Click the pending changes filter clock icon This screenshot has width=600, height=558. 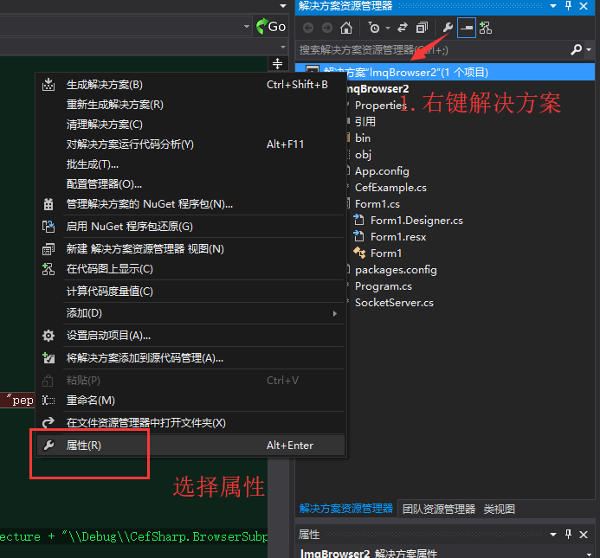coord(374,28)
